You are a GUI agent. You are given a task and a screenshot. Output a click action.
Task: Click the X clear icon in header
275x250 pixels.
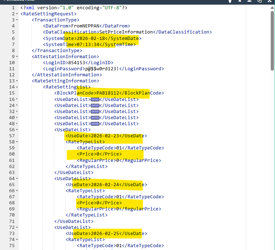click(240, 1)
